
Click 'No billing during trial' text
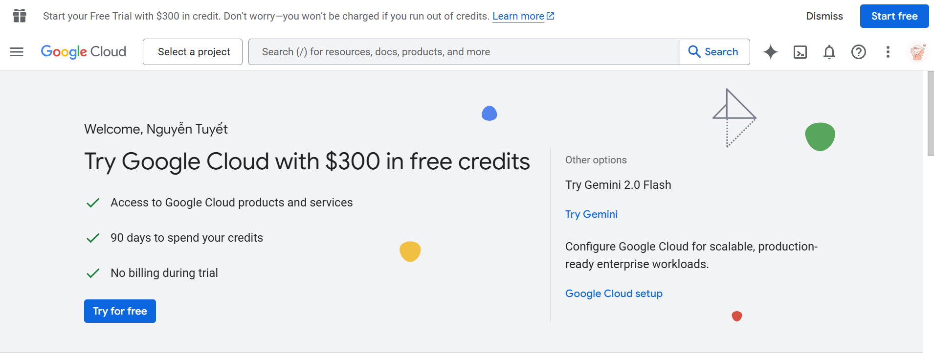point(164,273)
